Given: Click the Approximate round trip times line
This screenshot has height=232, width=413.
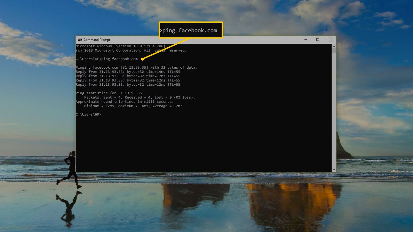Looking at the screenshot, I should (x=124, y=102).
